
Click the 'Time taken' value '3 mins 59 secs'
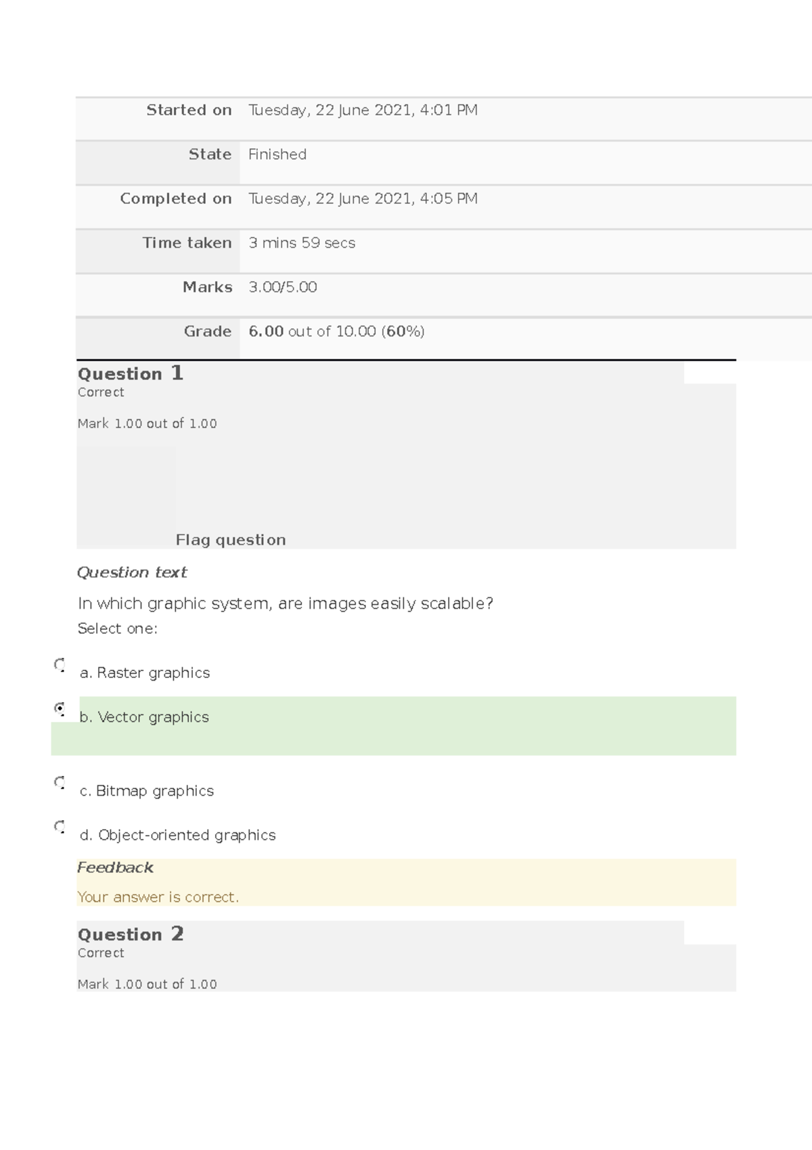[x=302, y=242]
